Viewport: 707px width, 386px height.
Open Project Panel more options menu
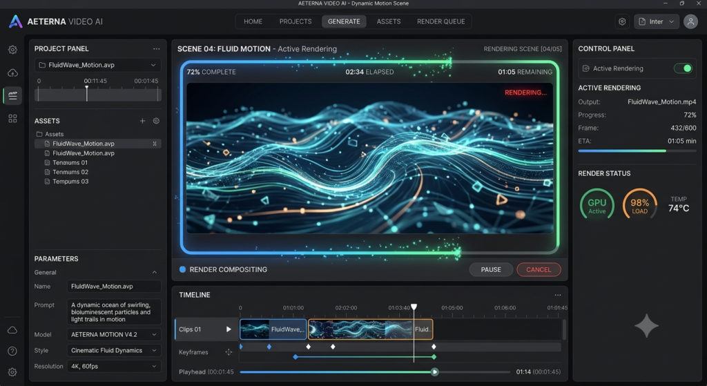(x=156, y=49)
